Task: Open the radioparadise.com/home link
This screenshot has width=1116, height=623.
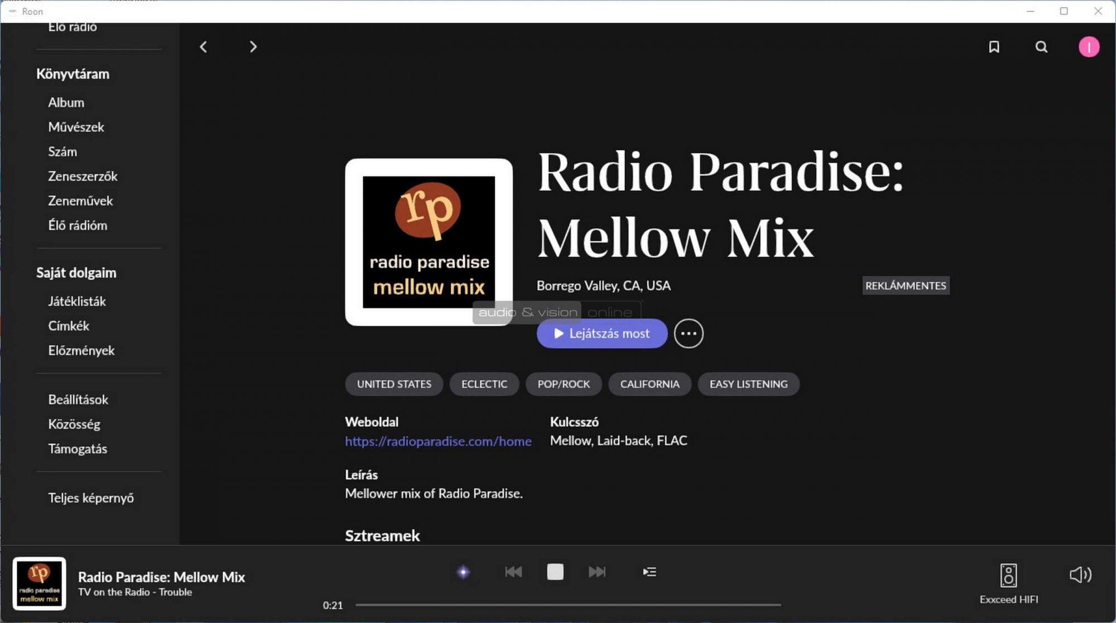Action: tap(438, 441)
